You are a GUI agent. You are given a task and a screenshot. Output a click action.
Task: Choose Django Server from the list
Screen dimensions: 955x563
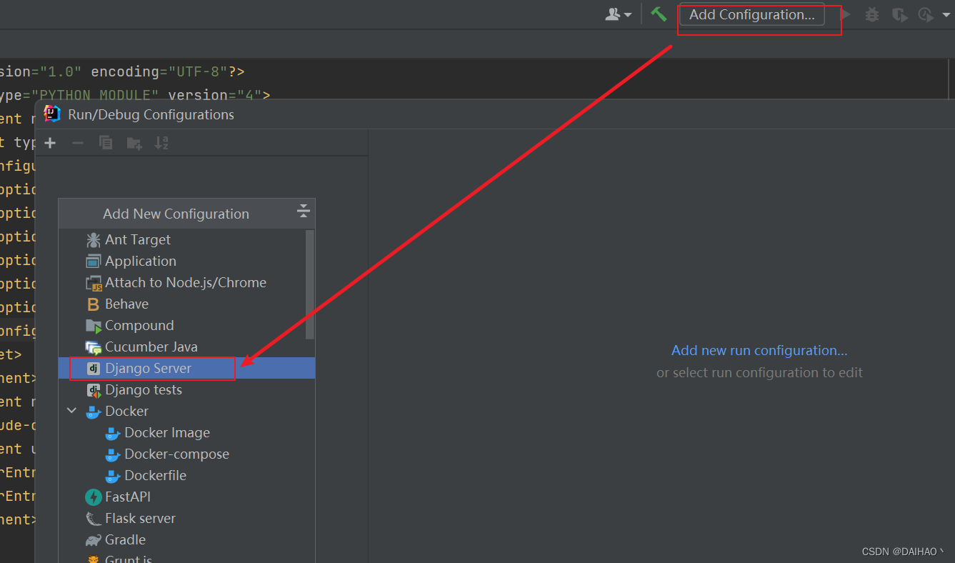point(186,368)
